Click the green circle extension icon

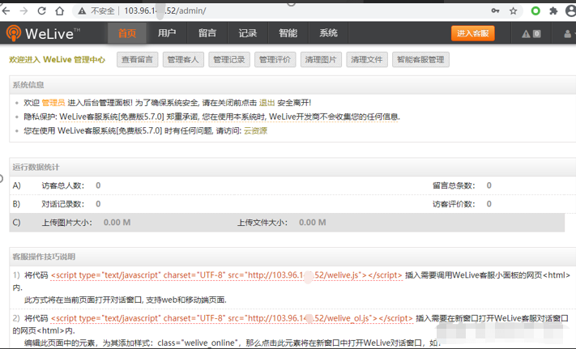tap(535, 11)
